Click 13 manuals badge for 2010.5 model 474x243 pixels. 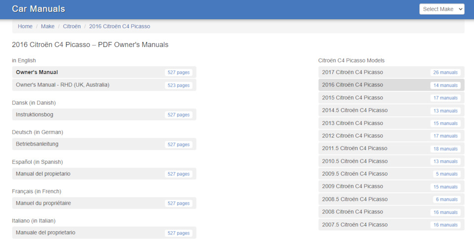445,161
